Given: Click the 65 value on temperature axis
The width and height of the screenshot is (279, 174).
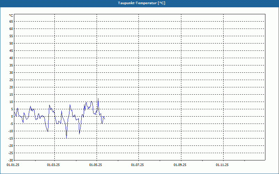Looking at the screenshot, I should pyautogui.click(x=11, y=22).
